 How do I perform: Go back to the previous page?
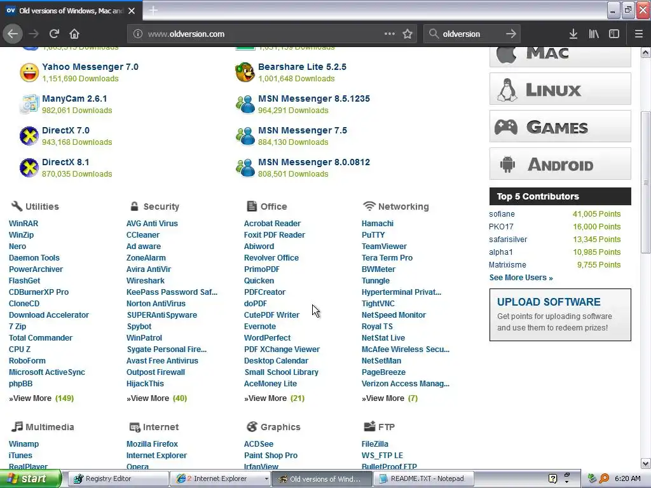tap(13, 34)
